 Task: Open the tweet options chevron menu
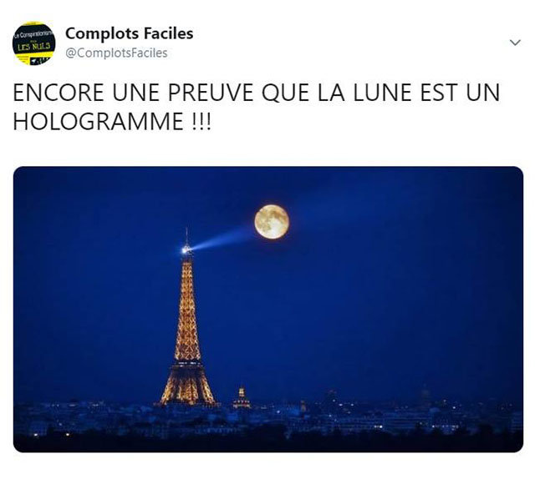(x=515, y=43)
